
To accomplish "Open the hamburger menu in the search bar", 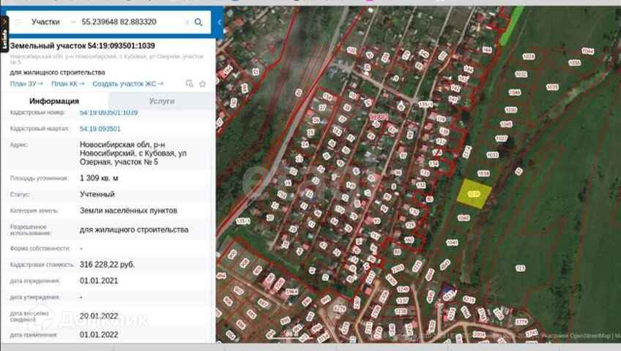I will 18,22.
